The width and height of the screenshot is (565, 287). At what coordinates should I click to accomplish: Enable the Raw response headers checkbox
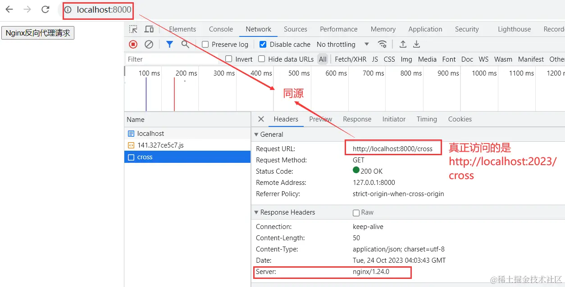(356, 213)
